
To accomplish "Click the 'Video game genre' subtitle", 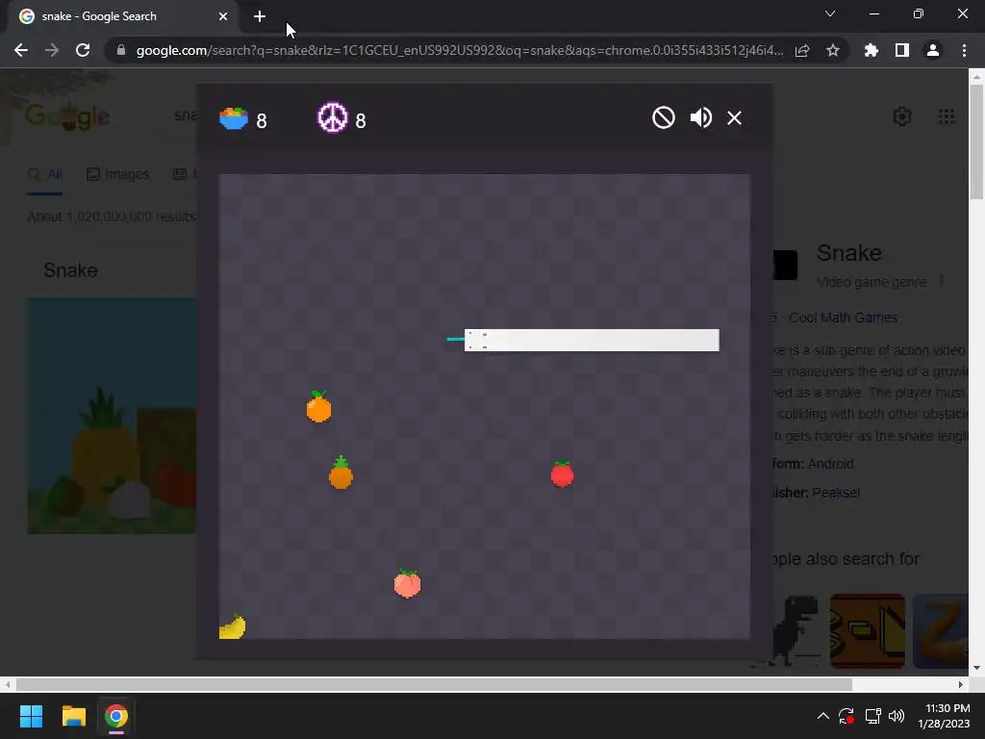I will click(x=871, y=282).
